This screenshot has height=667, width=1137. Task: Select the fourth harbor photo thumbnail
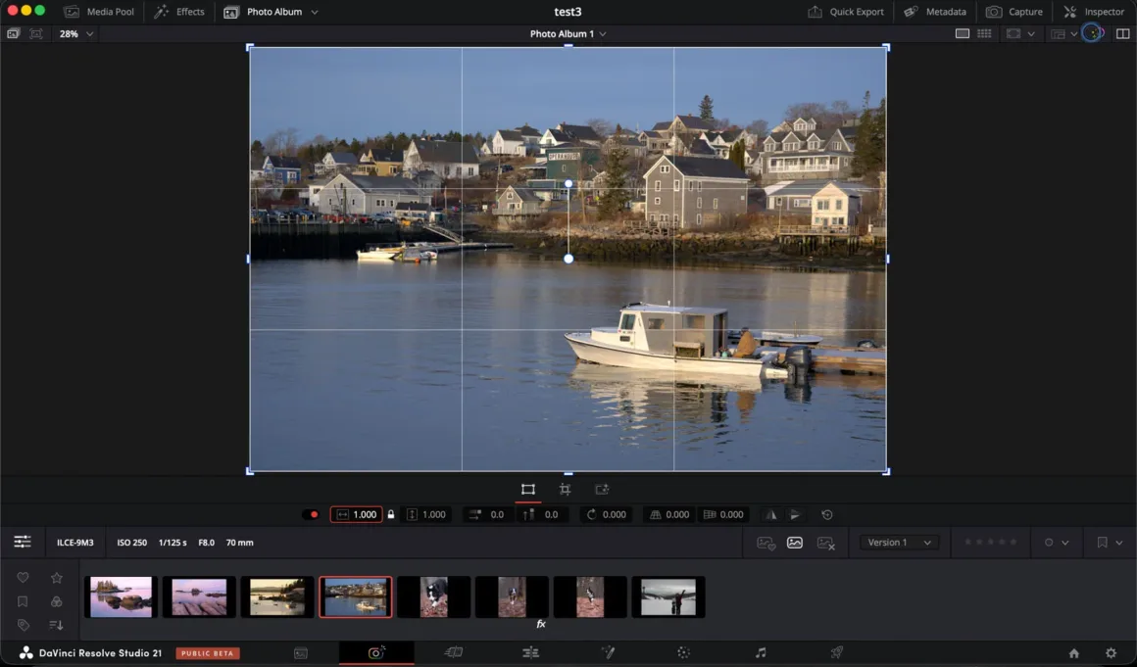pos(356,596)
